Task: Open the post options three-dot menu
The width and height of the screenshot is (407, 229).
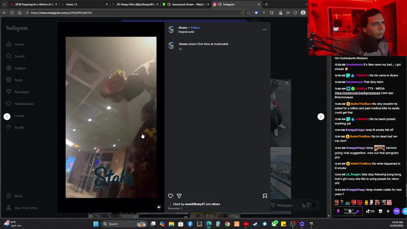Action: tap(264, 29)
